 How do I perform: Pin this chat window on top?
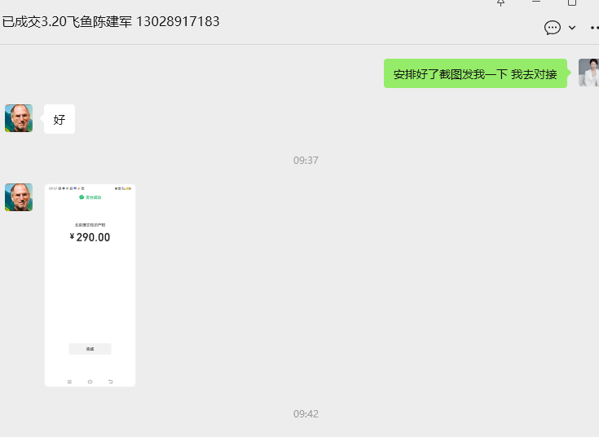tap(501, 2)
